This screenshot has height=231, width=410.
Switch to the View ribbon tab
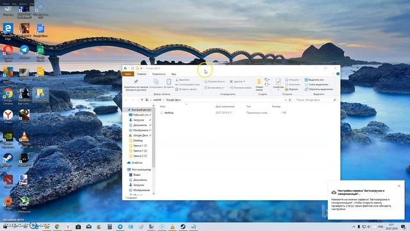tap(174, 74)
